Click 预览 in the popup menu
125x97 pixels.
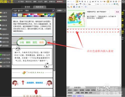pos(35,42)
